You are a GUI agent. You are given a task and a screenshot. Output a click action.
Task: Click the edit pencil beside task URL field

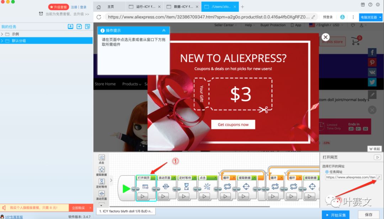379,177
